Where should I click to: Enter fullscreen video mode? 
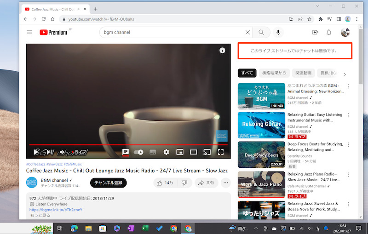(x=220, y=152)
